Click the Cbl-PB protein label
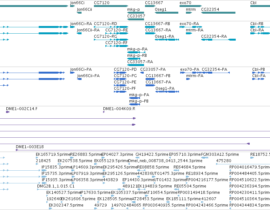This screenshot has width=270, height=210. 259,69
